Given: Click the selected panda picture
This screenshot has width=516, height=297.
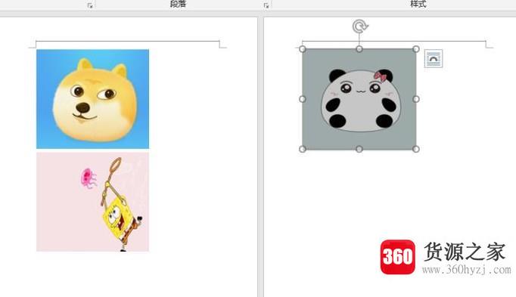Looking at the screenshot, I should (x=359, y=99).
